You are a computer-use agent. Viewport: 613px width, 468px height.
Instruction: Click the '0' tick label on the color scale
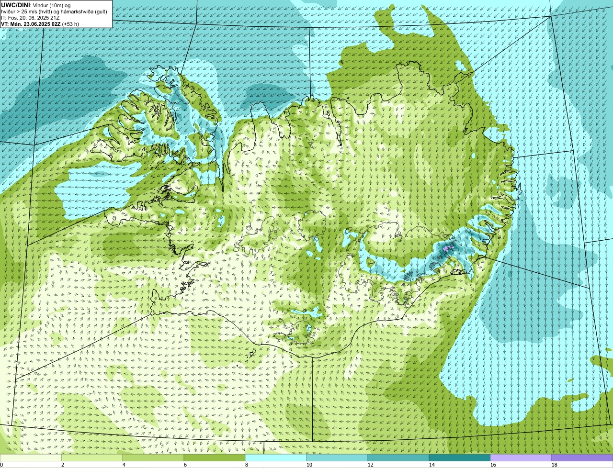point(1,465)
